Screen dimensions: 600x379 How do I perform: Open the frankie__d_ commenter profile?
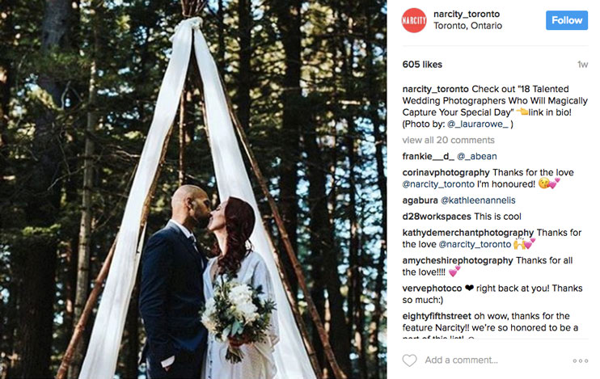click(429, 157)
